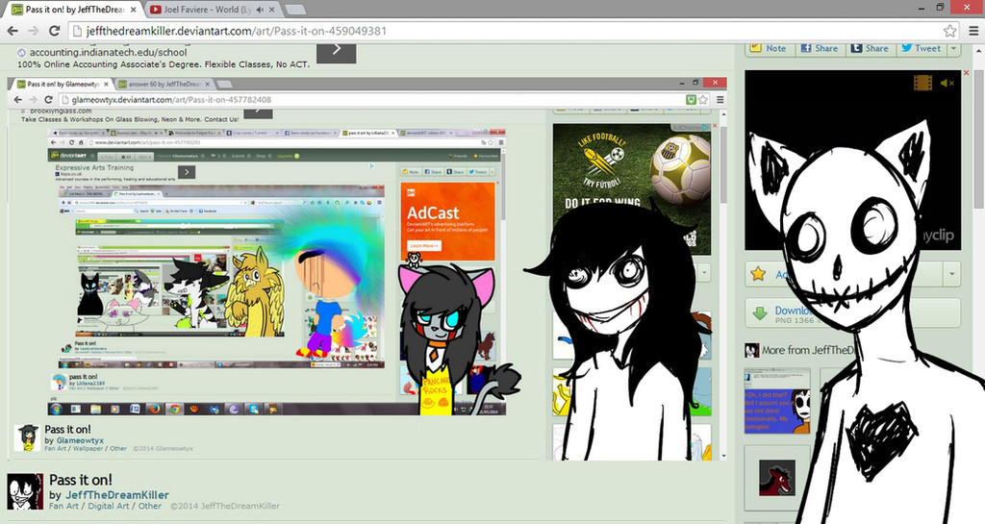Open the Liliana2389 profile link
The image size is (985, 524).
tap(91, 383)
